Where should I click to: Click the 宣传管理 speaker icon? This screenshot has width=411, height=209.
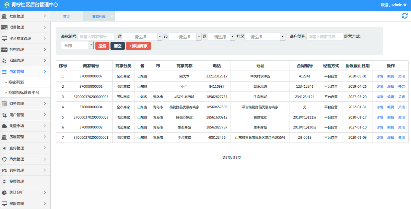coord(4,148)
